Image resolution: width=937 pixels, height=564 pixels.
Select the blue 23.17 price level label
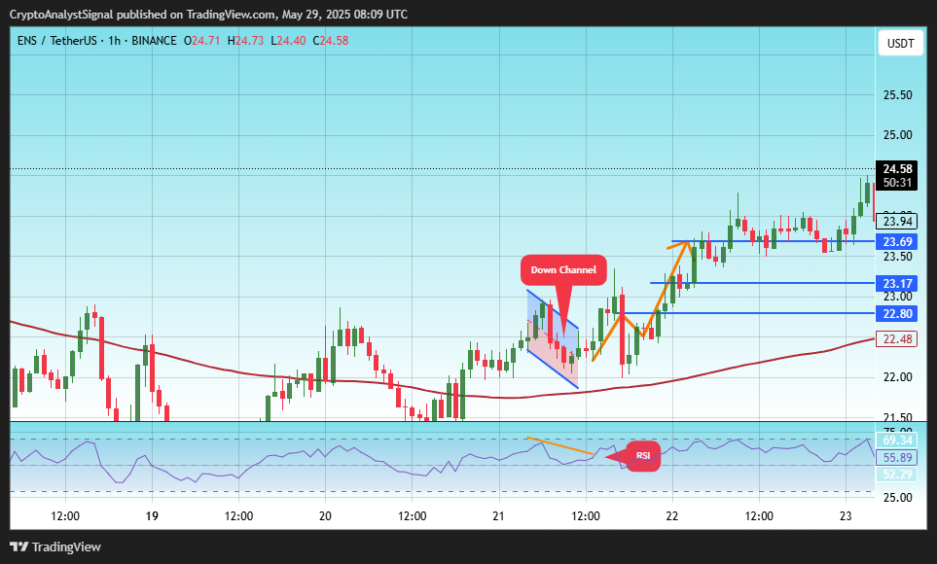coord(897,284)
